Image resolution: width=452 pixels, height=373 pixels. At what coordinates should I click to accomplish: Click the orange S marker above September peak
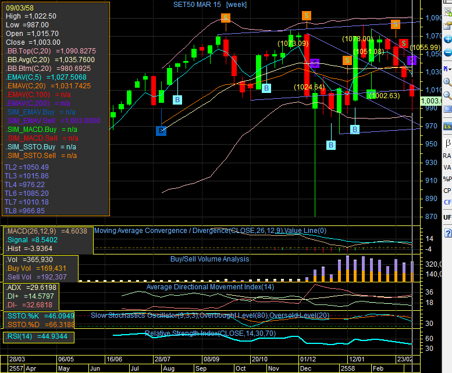[x=226, y=18]
